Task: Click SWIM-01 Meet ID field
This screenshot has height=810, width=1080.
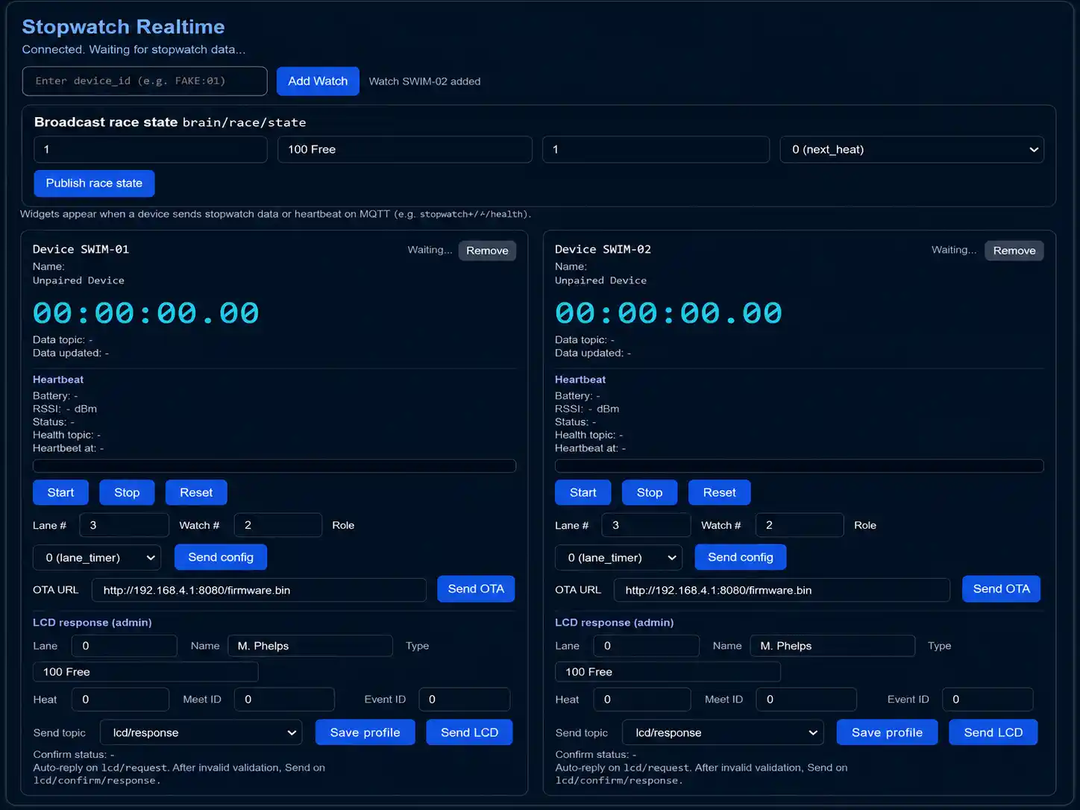Action: pyautogui.click(x=284, y=700)
